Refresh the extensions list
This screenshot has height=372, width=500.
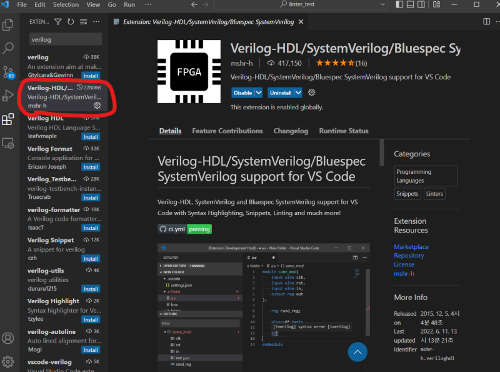[x=71, y=21]
